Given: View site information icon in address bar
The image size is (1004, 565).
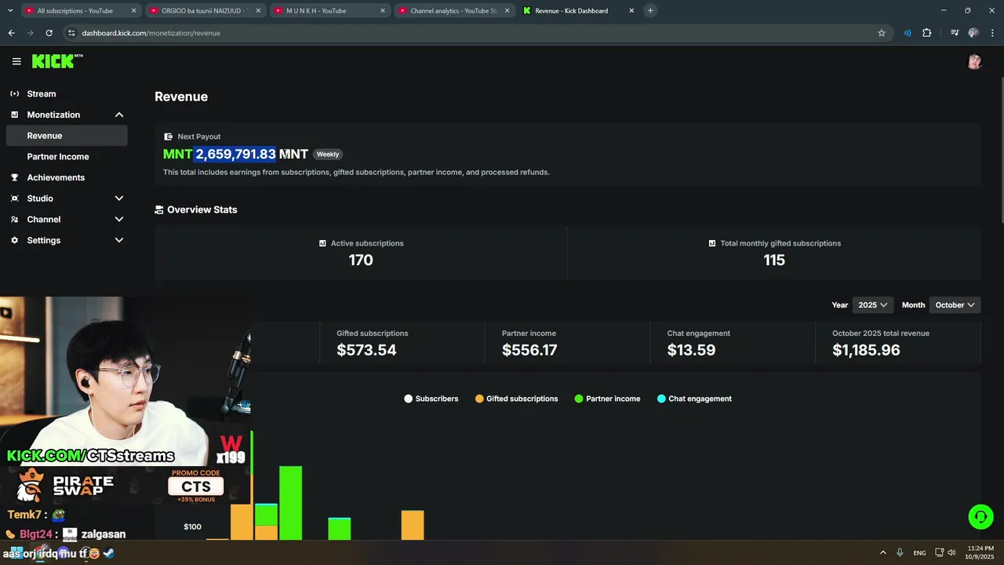Looking at the screenshot, I should tap(71, 33).
